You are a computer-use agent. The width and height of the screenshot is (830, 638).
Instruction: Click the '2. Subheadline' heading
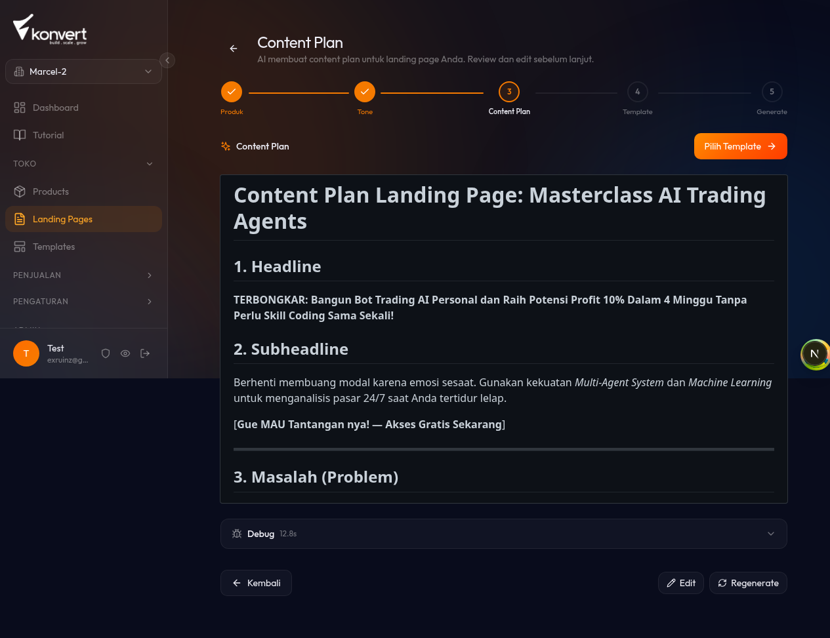click(x=291, y=349)
